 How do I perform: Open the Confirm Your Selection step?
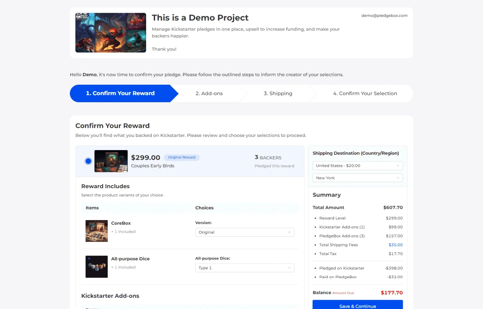[x=365, y=94]
